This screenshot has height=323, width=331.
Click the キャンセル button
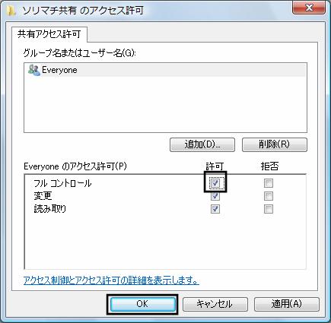pyautogui.click(x=215, y=304)
